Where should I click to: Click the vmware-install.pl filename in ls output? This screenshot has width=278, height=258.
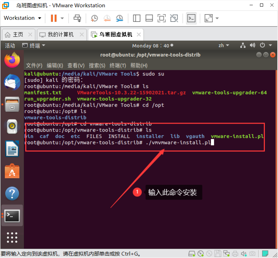tap(237, 136)
